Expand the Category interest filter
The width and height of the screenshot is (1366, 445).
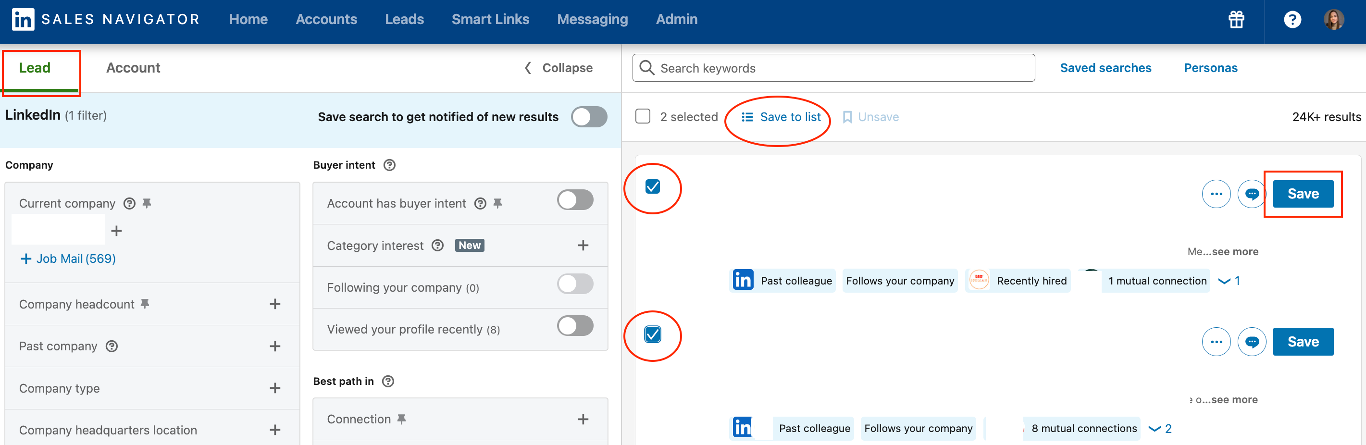[x=583, y=245]
